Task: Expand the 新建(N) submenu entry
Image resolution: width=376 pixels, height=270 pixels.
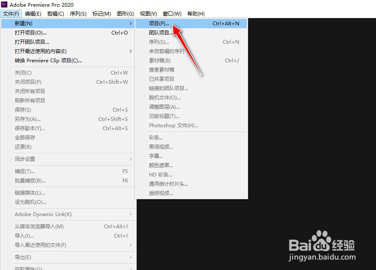Action: pos(68,24)
